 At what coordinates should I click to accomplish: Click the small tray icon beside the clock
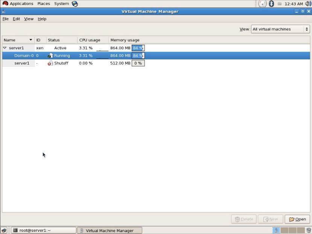[x=280, y=4]
